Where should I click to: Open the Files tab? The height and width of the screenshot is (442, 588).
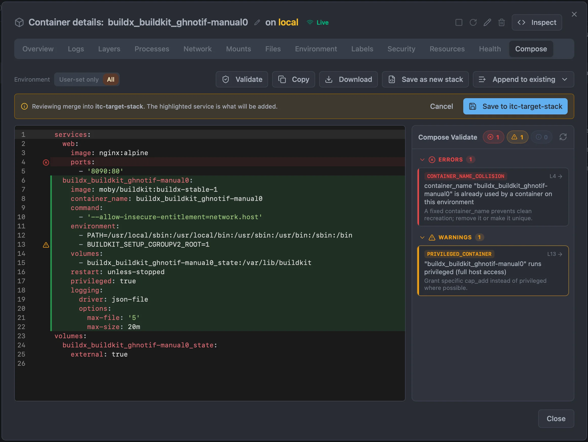pyautogui.click(x=273, y=49)
